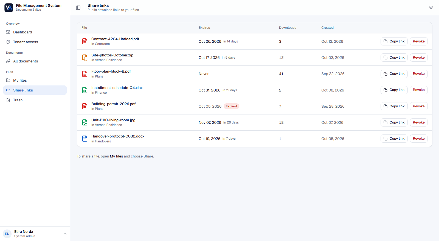439x241 pixels.
Task: Open All documents in sidebar
Action: tap(35, 61)
